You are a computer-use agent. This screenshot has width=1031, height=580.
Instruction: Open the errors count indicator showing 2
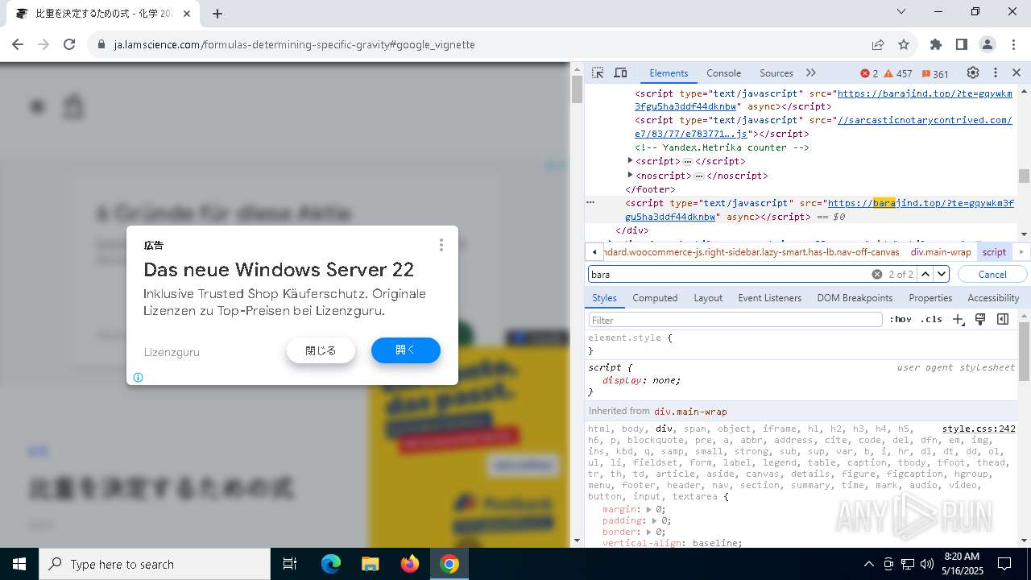point(869,73)
